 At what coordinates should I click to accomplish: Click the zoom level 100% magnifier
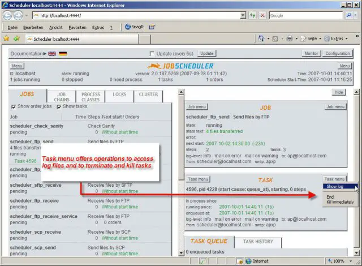(330, 261)
